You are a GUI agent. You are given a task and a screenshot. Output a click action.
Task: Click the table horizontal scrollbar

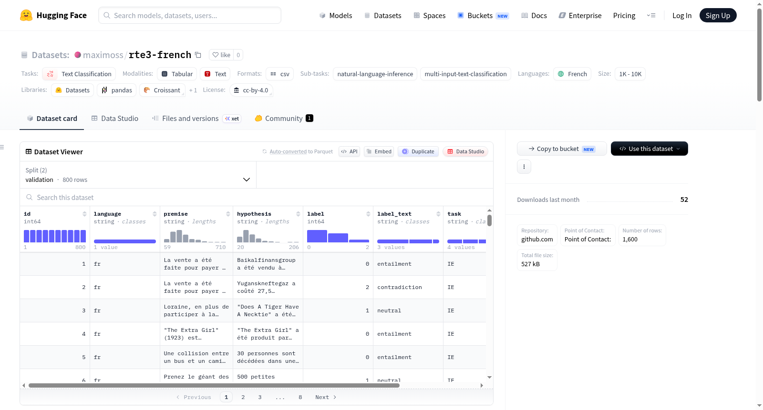click(x=214, y=385)
